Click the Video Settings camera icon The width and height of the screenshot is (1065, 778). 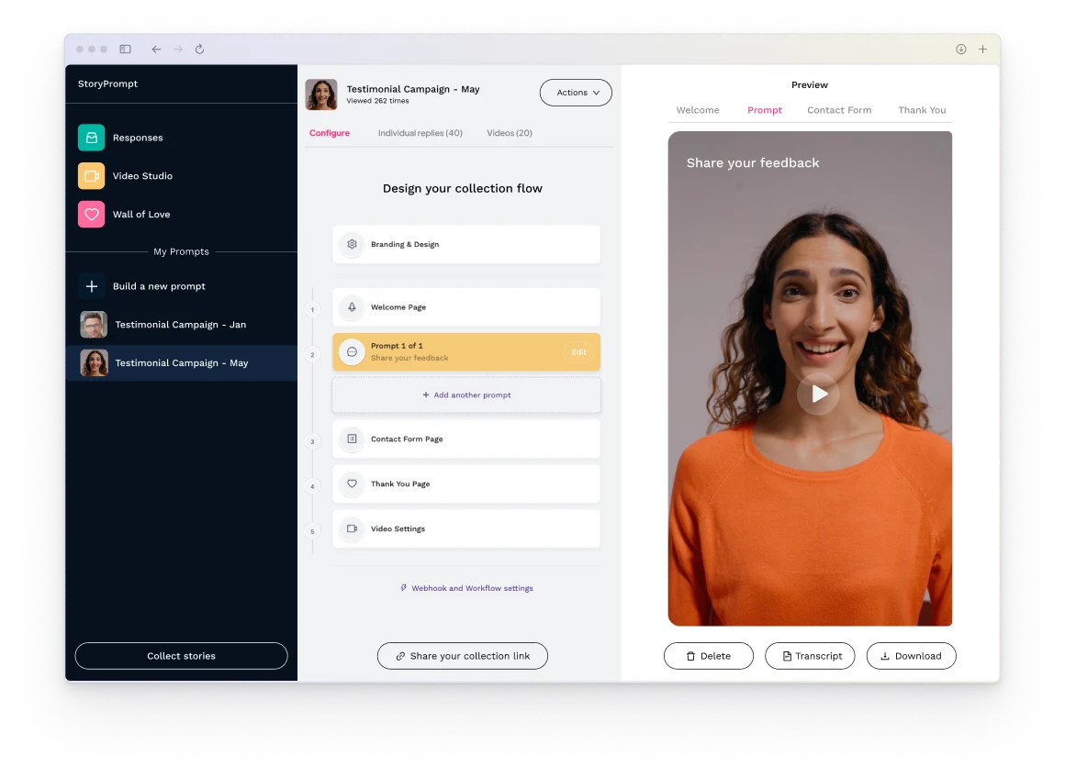click(352, 529)
